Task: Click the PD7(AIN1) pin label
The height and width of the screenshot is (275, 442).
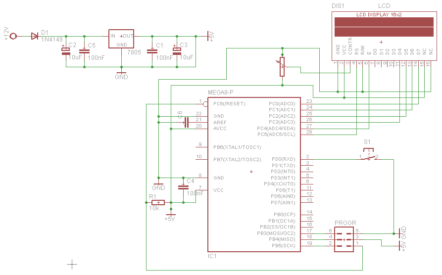Action: coord(283,203)
